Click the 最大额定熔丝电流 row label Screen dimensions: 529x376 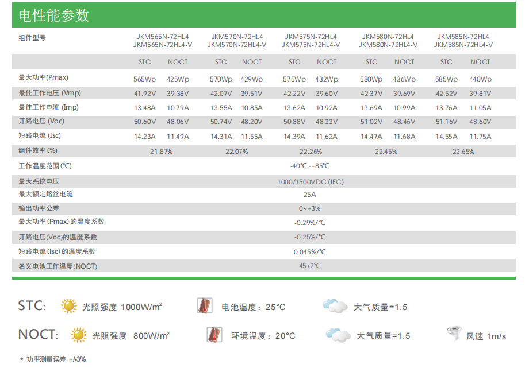[45, 194]
